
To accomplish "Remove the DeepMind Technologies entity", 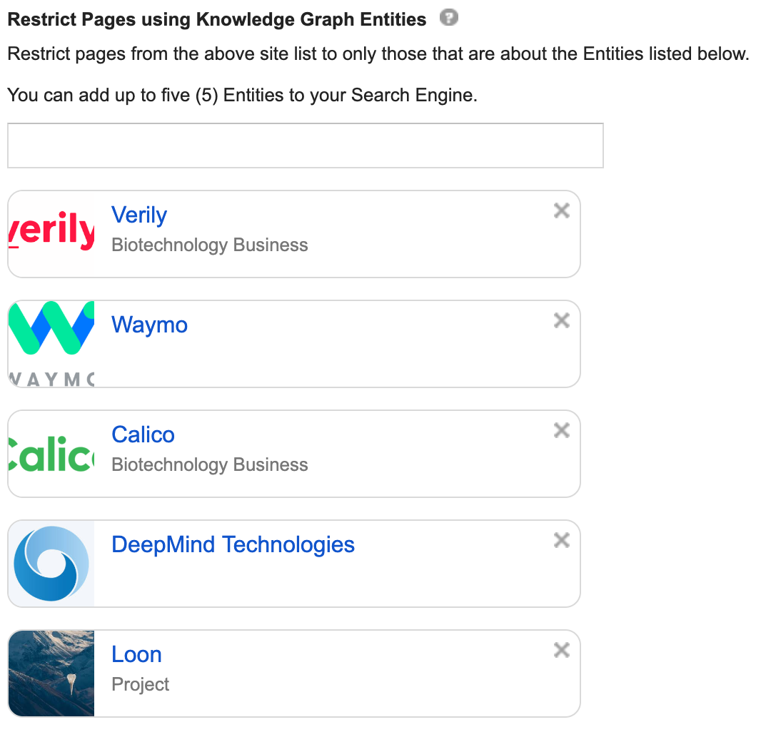I will pyautogui.click(x=562, y=540).
